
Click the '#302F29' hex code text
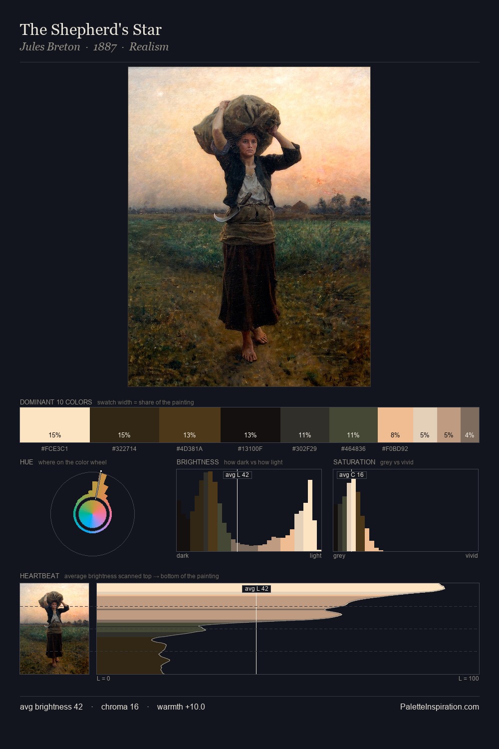pos(304,449)
